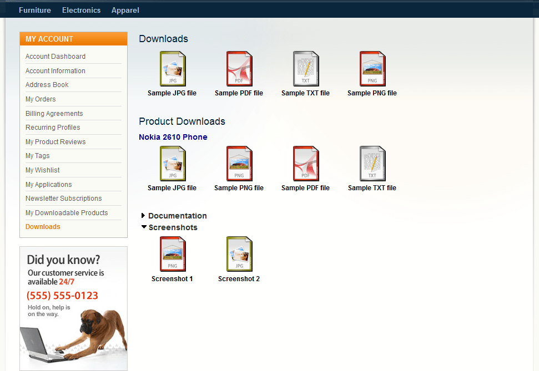Open the Sample TXT file for Nokia 2610 Phone
539x371 pixels.
(x=372, y=163)
